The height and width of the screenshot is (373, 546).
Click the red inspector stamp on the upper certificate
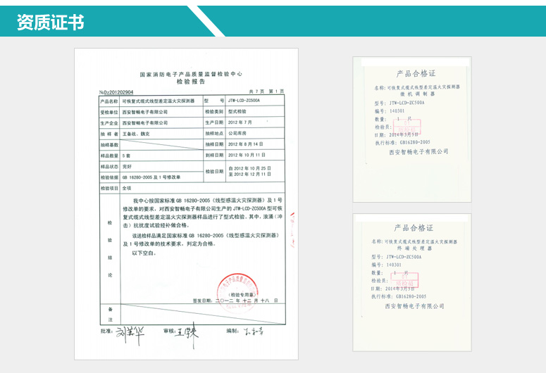pyautogui.click(x=407, y=127)
